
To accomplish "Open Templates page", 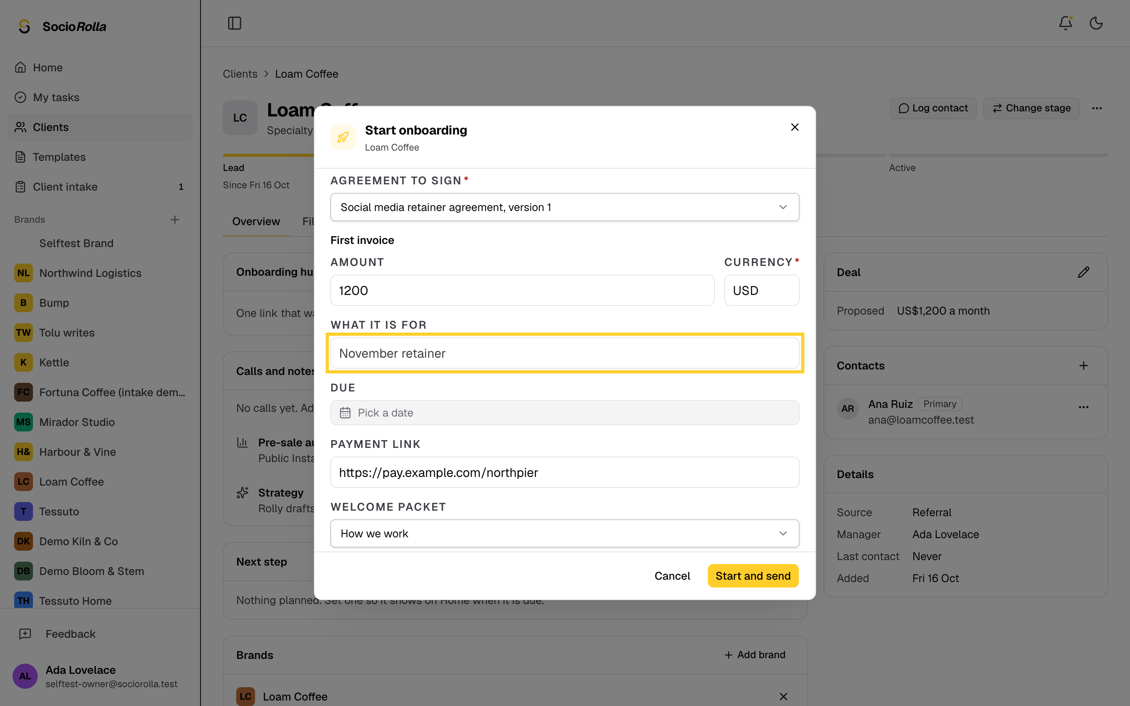I will click(x=100, y=157).
